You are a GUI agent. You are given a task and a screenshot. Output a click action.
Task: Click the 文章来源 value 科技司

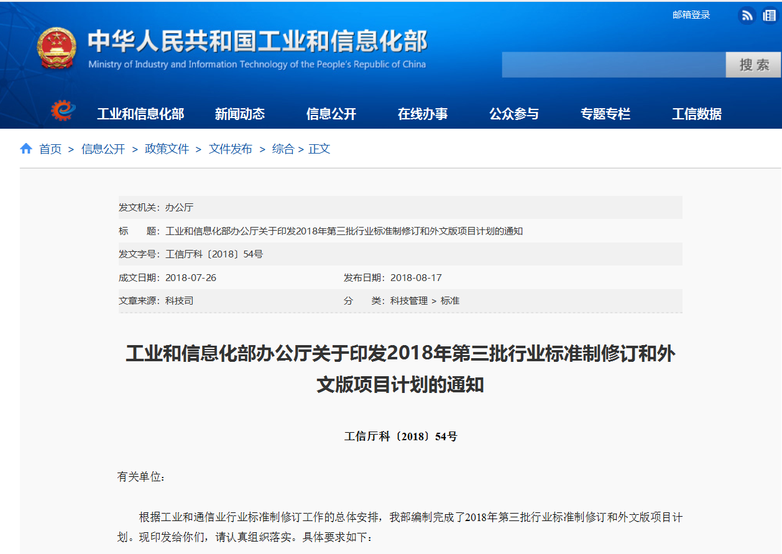click(179, 301)
